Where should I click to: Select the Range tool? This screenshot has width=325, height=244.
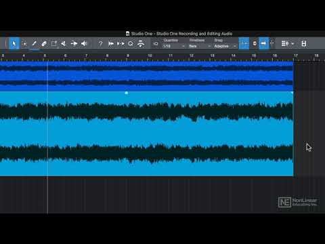point(24,43)
